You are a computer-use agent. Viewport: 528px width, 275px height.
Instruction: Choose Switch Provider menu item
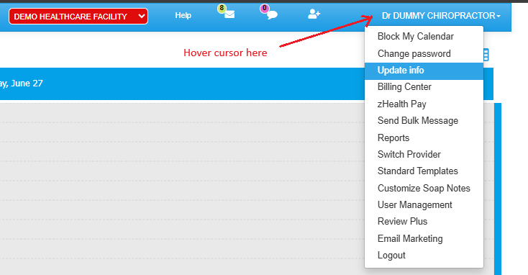coord(424,154)
